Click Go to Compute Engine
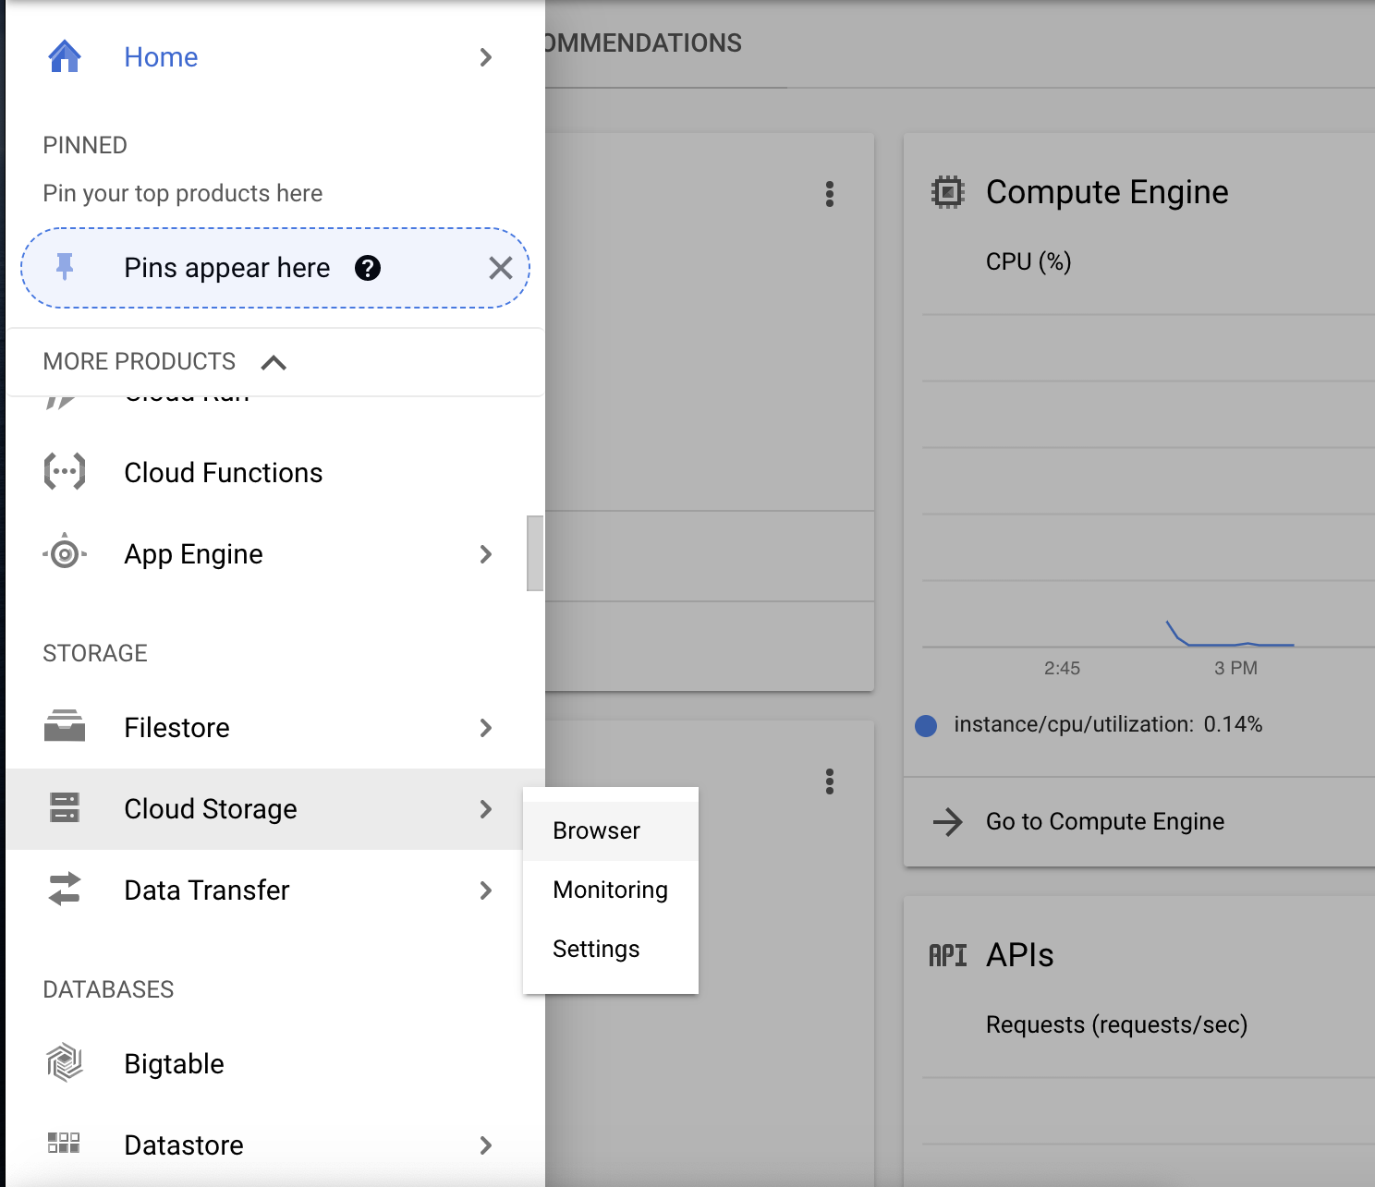Screen dimensions: 1375x1187 click(x=1105, y=821)
